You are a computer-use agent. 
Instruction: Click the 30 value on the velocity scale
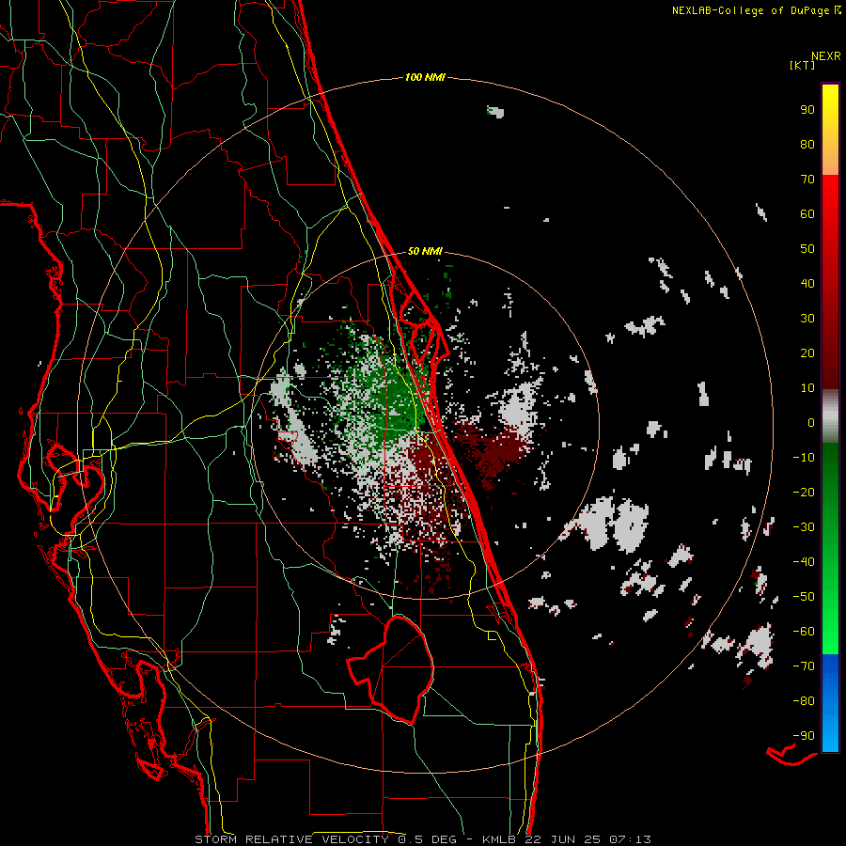(x=807, y=319)
